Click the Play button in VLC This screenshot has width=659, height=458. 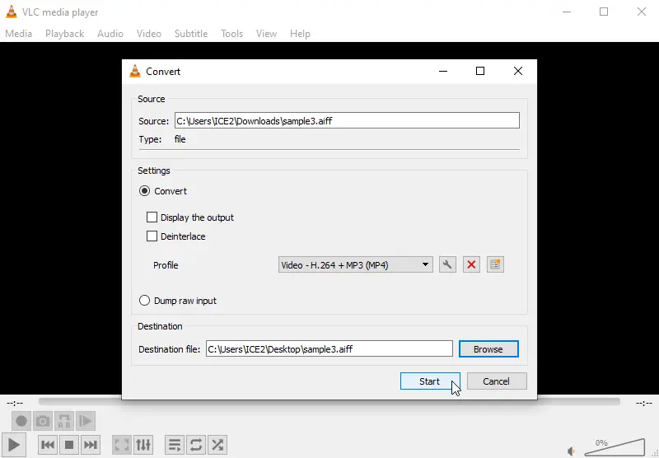click(13, 445)
